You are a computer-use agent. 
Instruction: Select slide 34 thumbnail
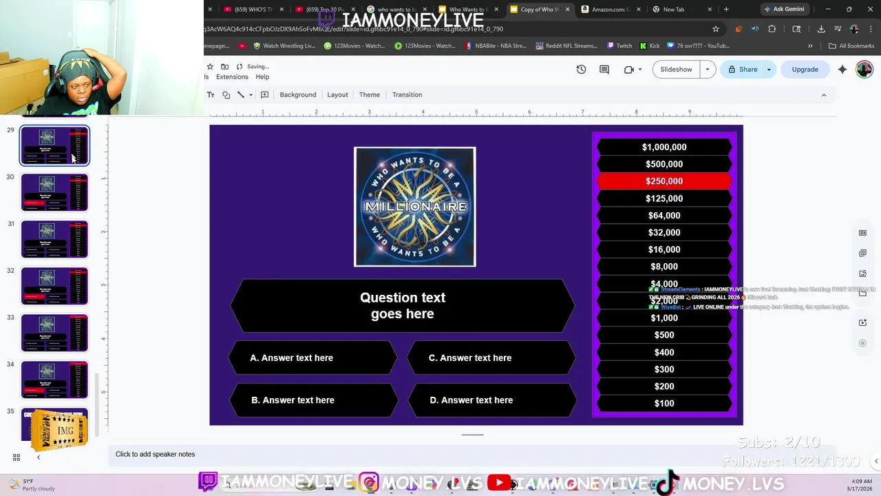pos(54,380)
